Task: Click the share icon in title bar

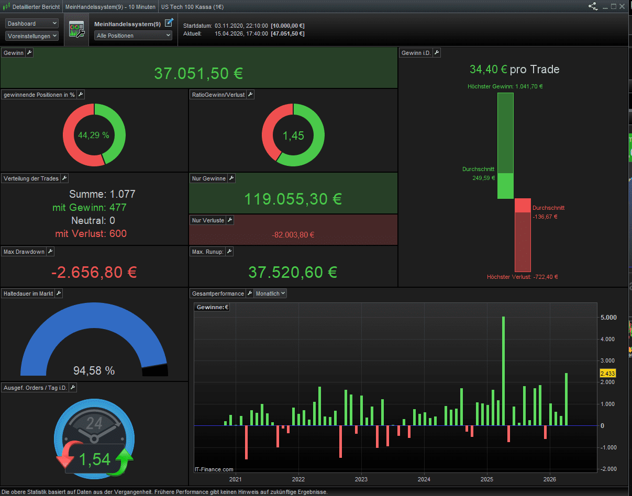Action: tap(593, 6)
